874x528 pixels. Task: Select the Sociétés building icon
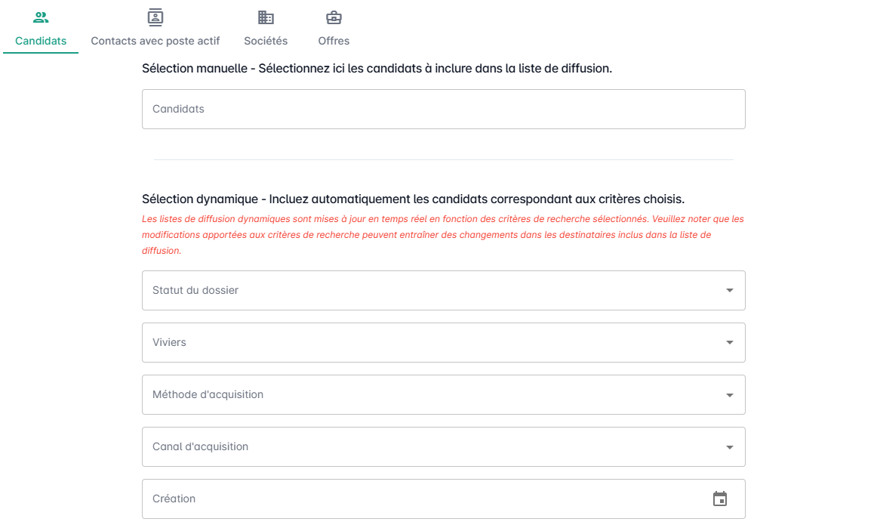(266, 17)
